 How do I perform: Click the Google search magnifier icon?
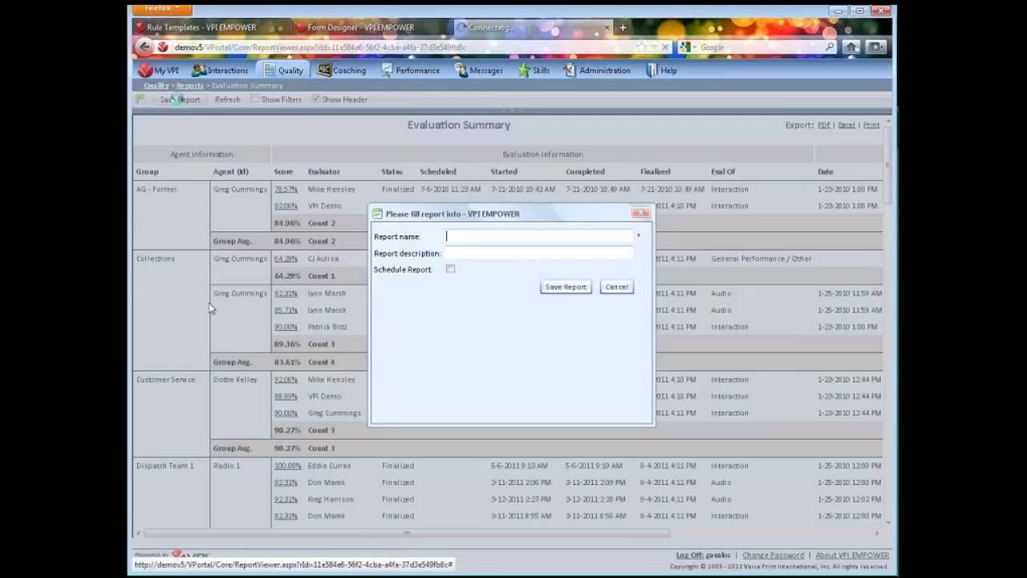tap(830, 47)
